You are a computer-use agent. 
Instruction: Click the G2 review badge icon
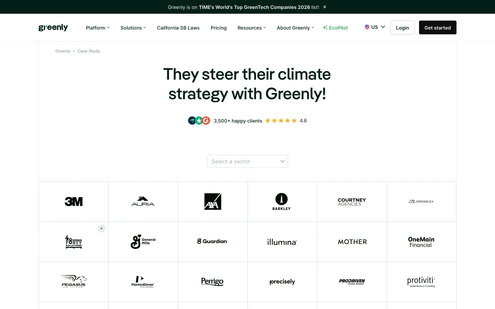(206, 121)
